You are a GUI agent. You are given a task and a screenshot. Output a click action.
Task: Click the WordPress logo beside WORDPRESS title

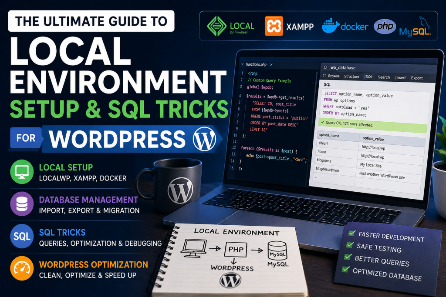point(204,139)
